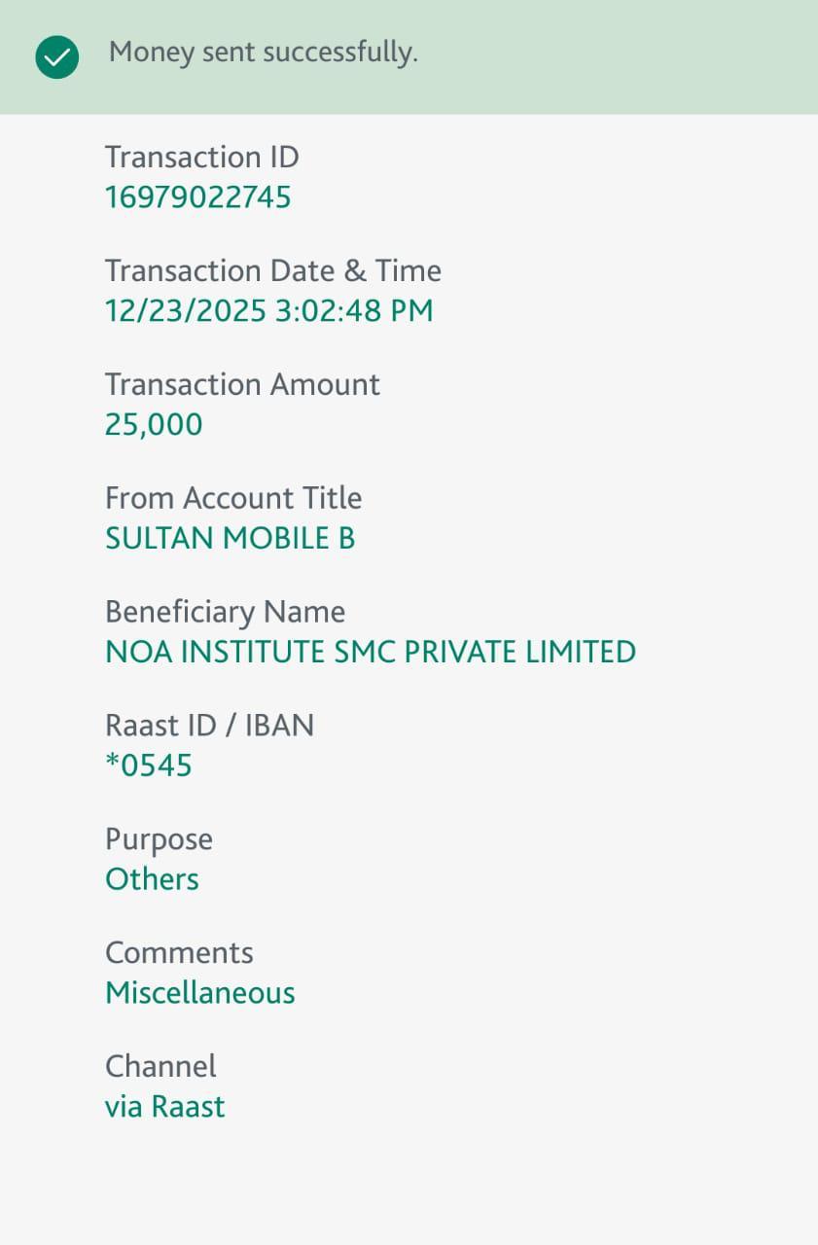Select the SULTAN MOBILE B account title
The height and width of the screenshot is (1245, 818).
230,538
